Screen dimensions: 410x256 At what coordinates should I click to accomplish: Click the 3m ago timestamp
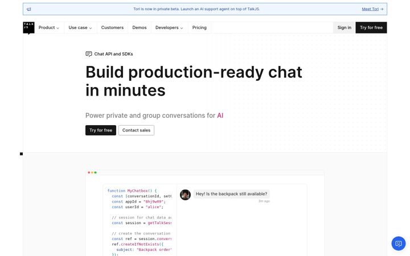264,201
